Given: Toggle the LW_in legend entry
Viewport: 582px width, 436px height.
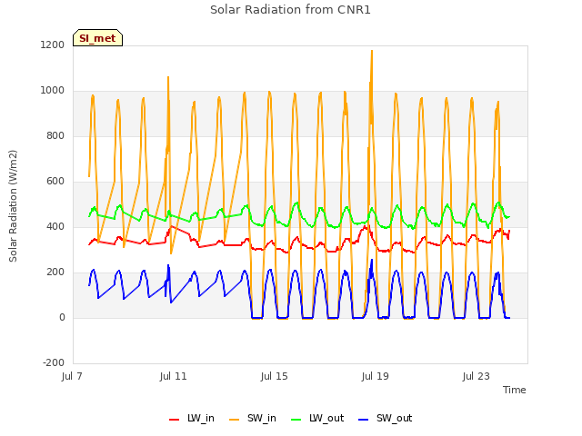Looking at the screenshot, I should pyautogui.click(x=192, y=418).
